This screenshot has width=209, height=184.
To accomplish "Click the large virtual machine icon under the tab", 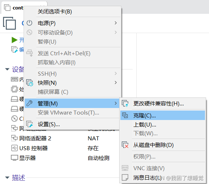I will (x=9, y=23).
